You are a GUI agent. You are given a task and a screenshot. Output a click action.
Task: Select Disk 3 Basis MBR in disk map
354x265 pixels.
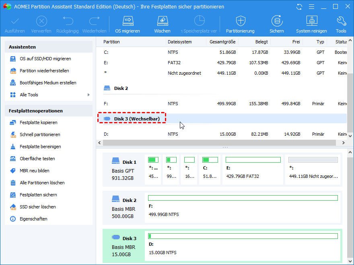point(124,246)
